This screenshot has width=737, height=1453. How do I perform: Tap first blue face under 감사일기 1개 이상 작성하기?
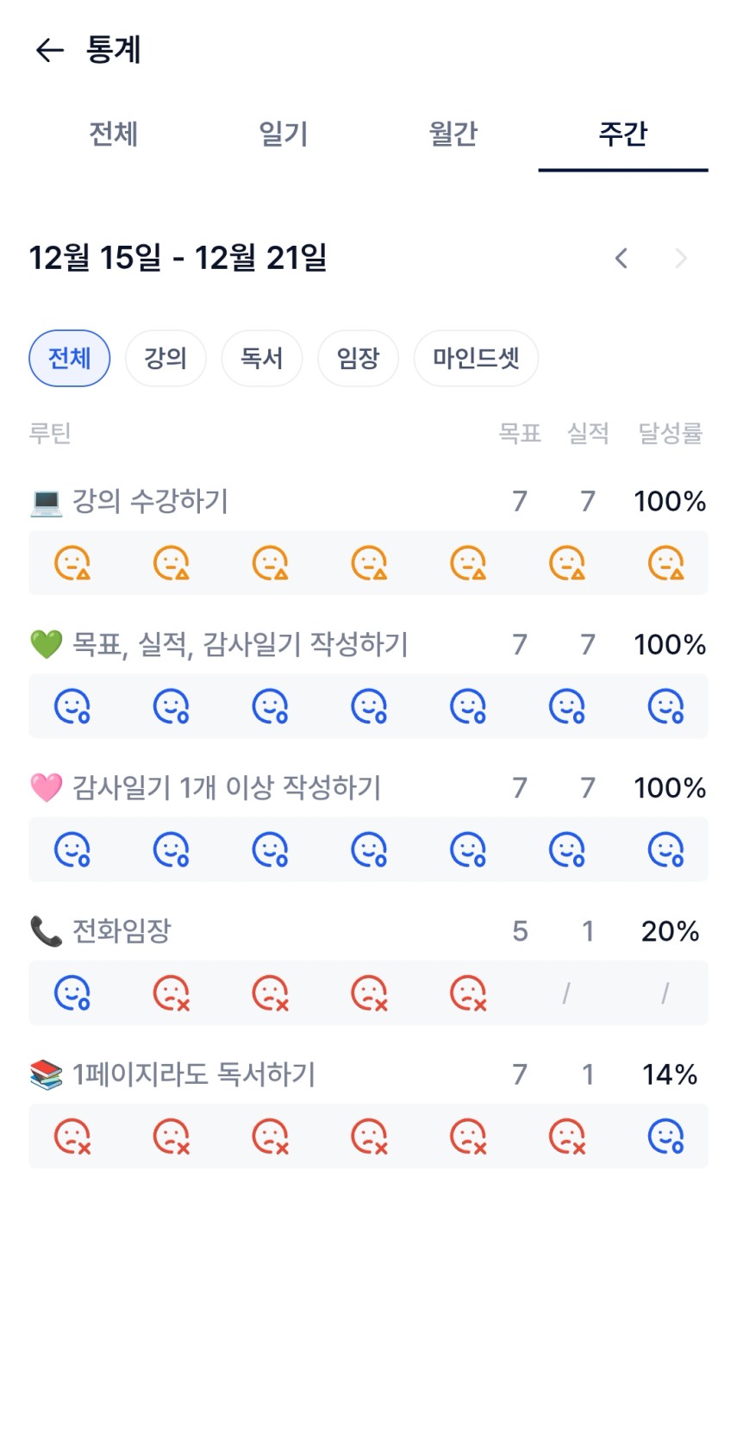click(72, 849)
